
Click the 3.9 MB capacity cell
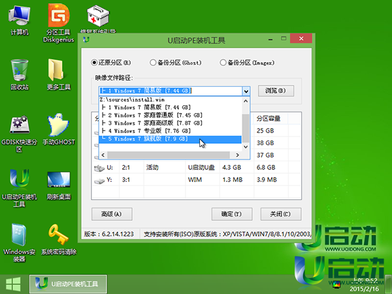267,180
